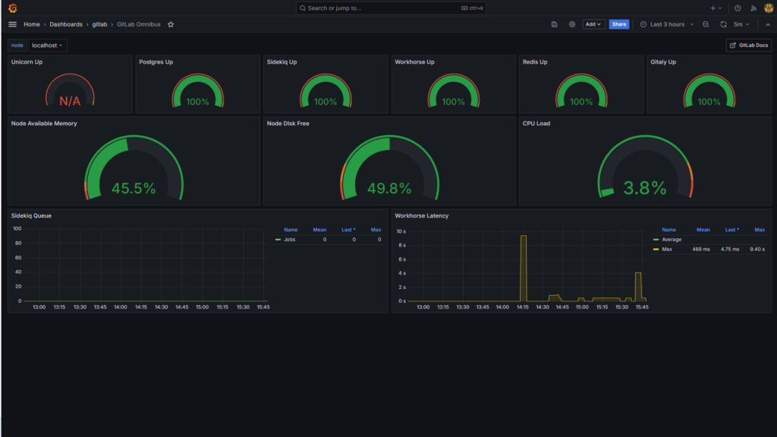The height and width of the screenshot is (437, 777).
Task: Click Node Disk Free panel title
Action: 288,124
